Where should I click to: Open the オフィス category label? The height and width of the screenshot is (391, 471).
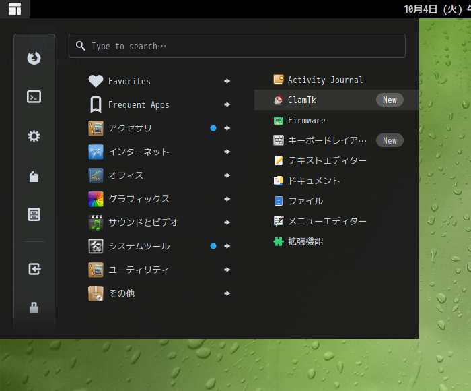(126, 175)
